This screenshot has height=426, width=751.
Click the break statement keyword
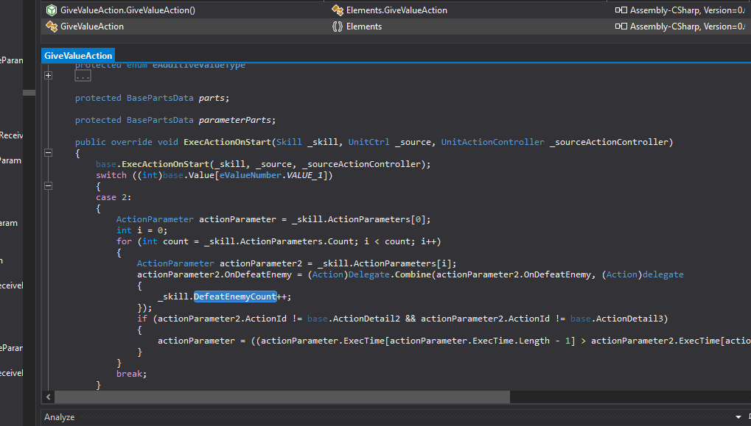coord(129,374)
